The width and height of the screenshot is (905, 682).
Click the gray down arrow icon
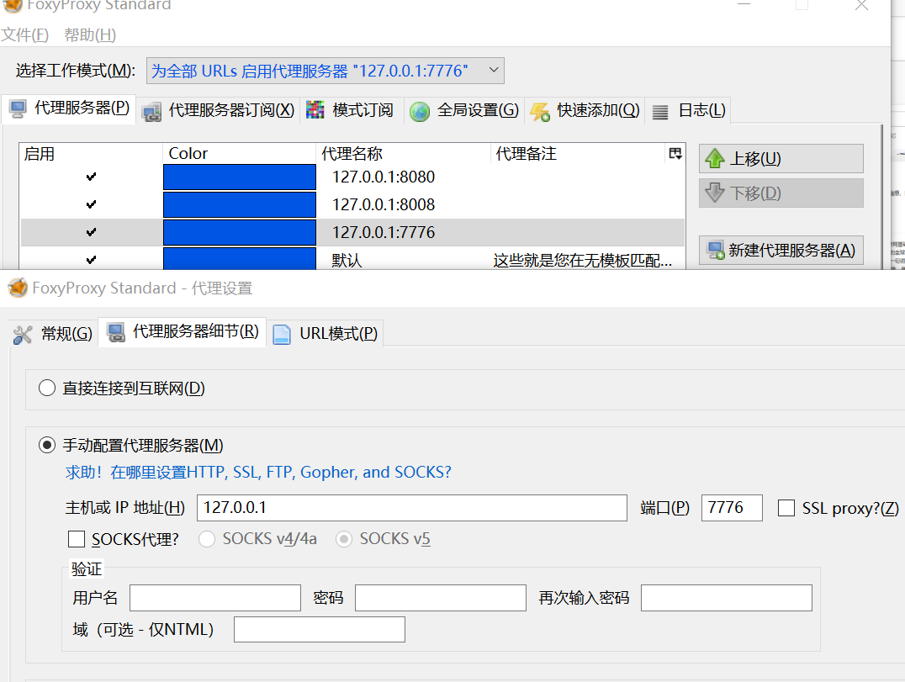(715, 193)
